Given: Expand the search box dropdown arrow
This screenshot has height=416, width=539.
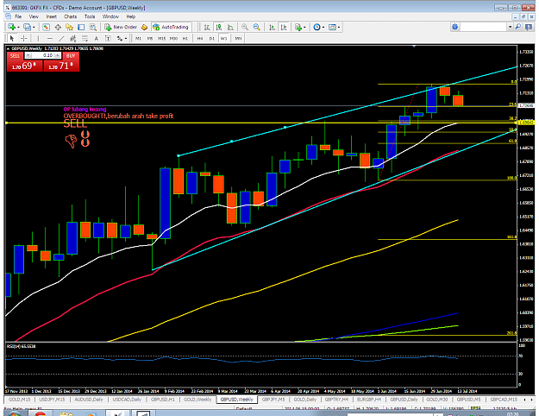Looking at the screenshot, I should click(x=511, y=27).
